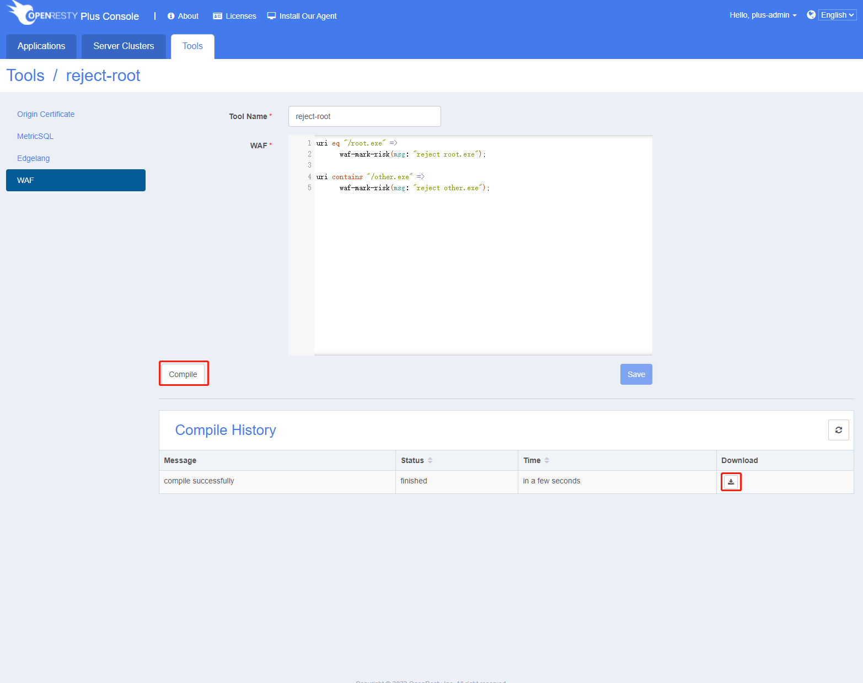This screenshot has width=863, height=683.
Task: Click the Tools breadcrumb link
Action: pos(25,76)
